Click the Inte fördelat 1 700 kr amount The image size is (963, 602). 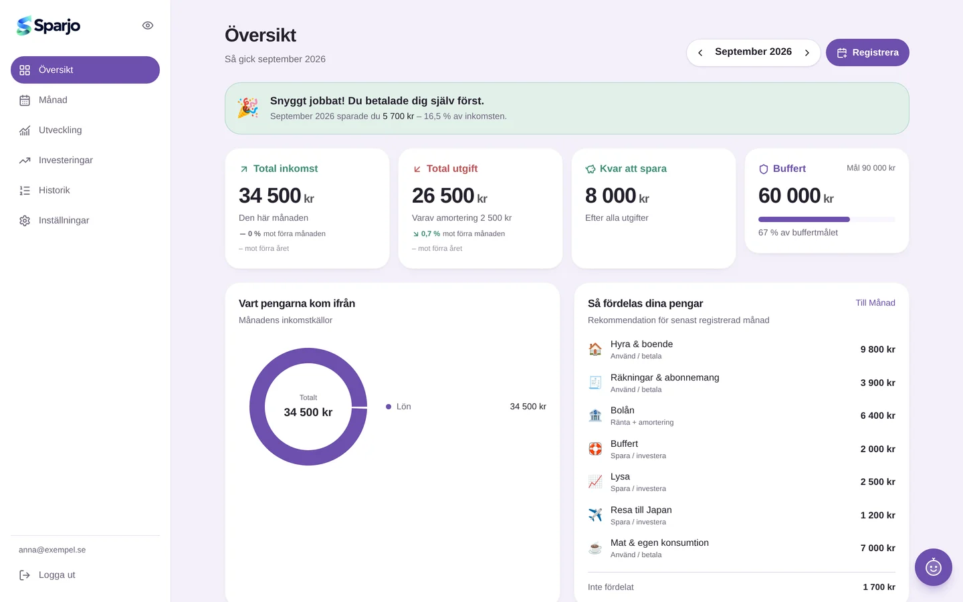[879, 587]
